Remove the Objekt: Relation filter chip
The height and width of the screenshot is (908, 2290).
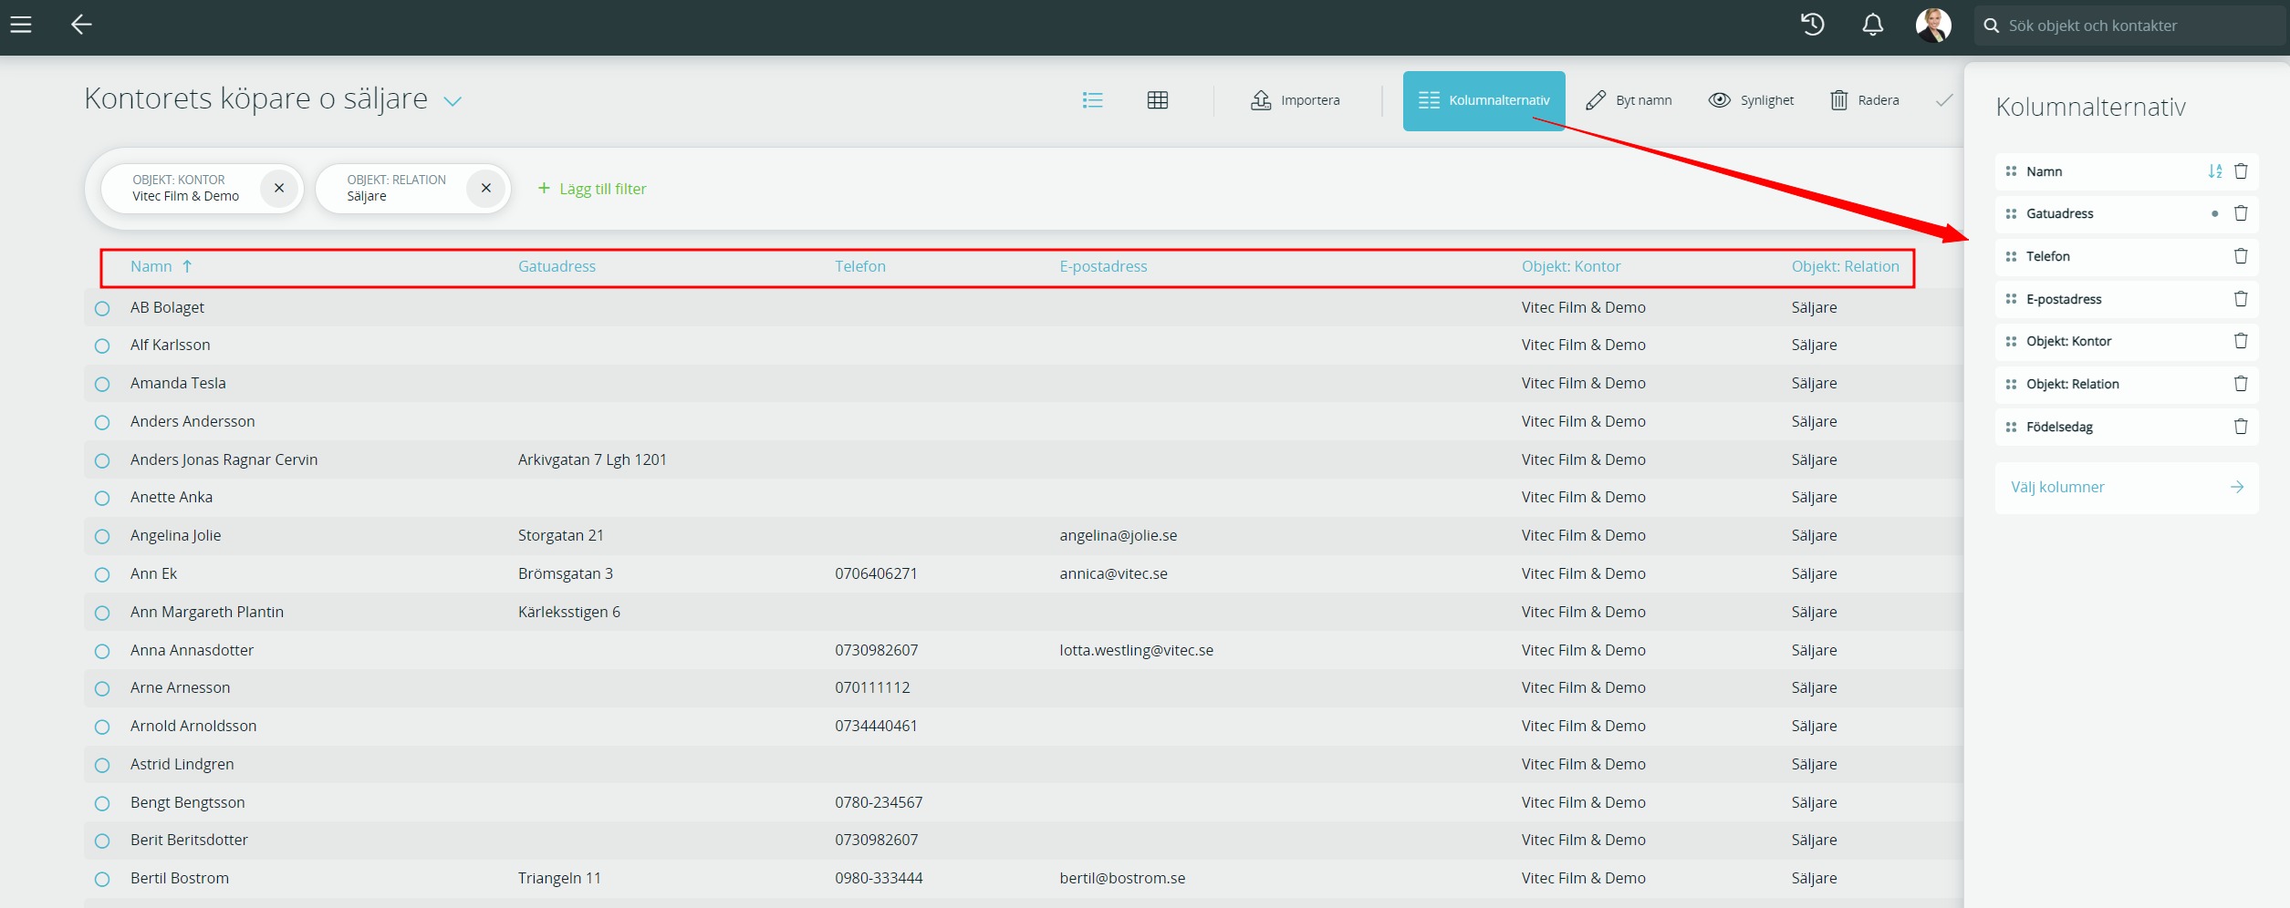click(486, 188)
